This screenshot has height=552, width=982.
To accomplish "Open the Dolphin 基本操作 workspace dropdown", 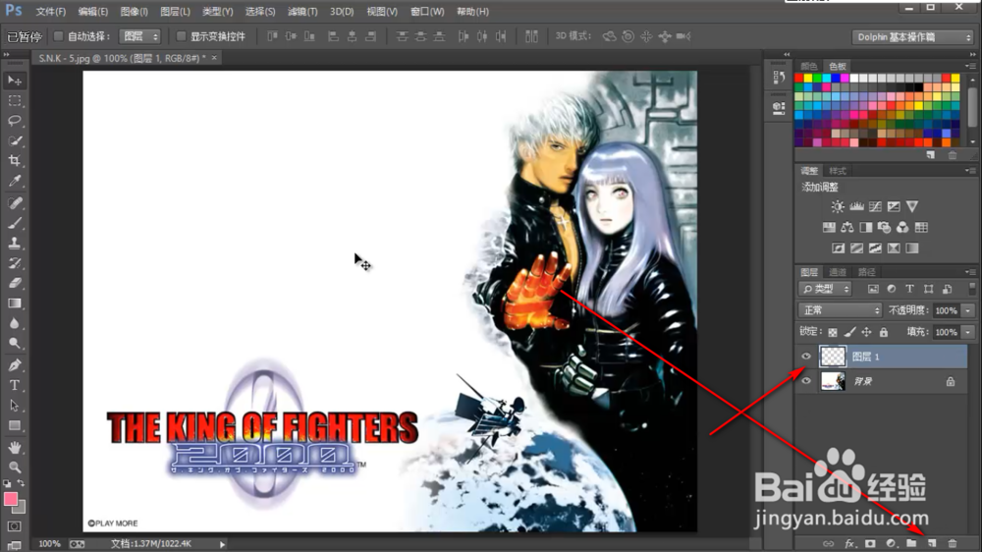I will [x=912, y=37].
